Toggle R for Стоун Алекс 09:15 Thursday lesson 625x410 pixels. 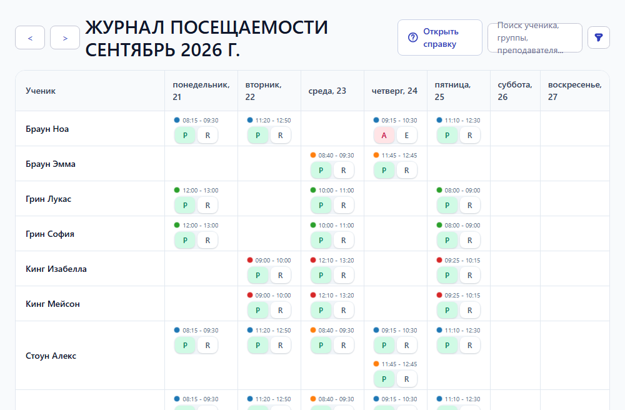tap(407, 346)
